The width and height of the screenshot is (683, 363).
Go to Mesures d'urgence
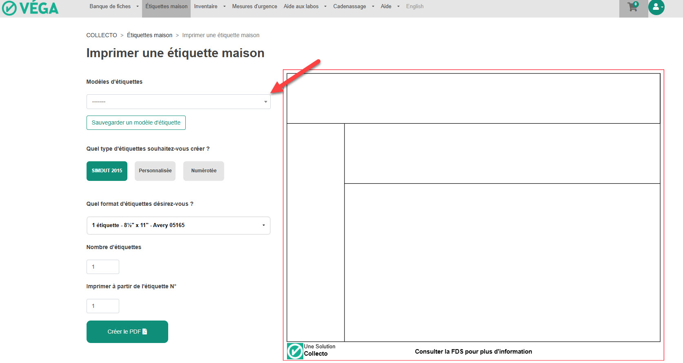[x=254, y=7]
